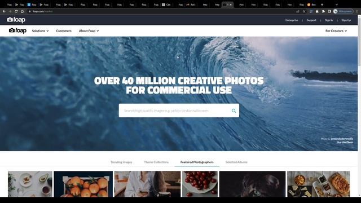361x203 pixels.
Task: Open the bowl of cherries thumbnail
Action: coord(200,184)
